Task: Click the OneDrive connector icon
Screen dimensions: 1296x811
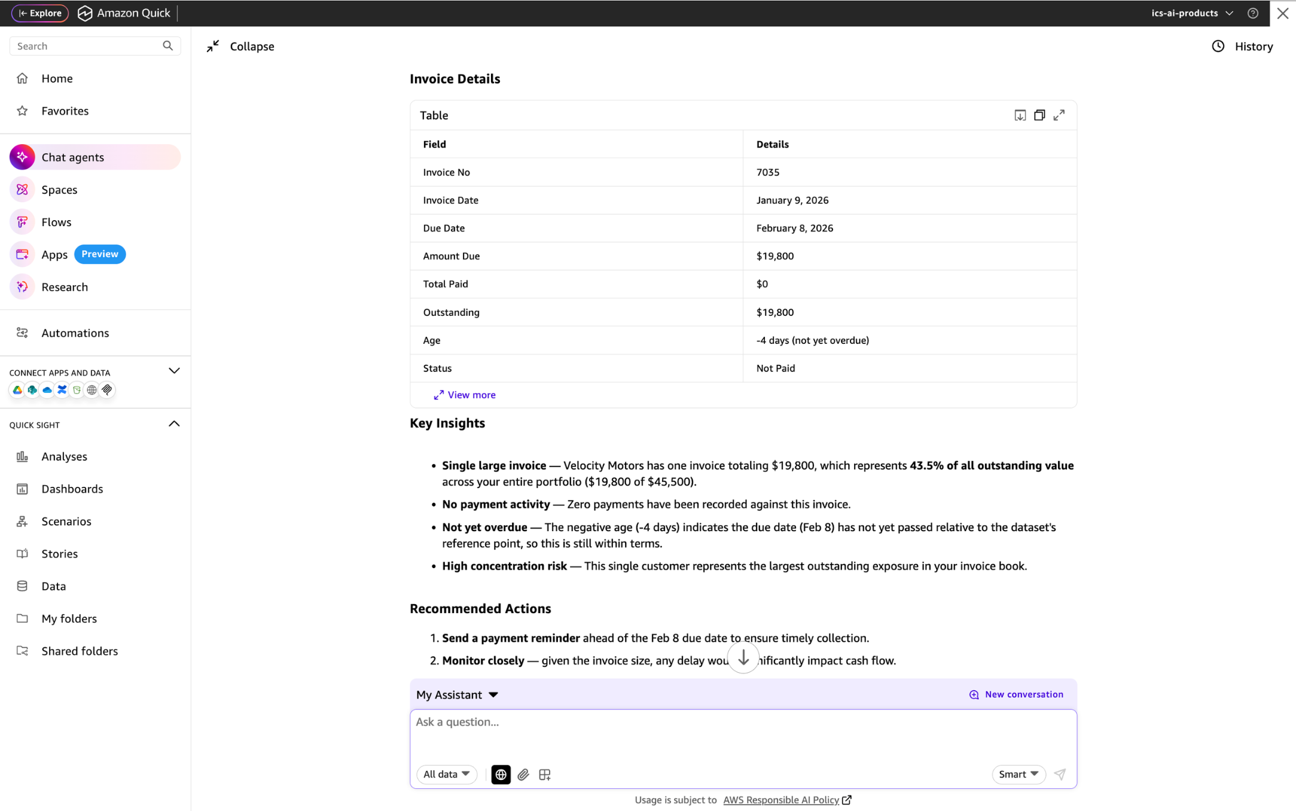Action: point(47,390)
